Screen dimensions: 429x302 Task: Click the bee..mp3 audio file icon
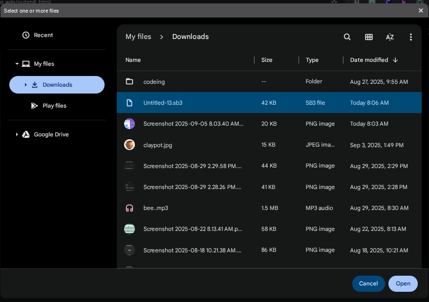(129, 208)
